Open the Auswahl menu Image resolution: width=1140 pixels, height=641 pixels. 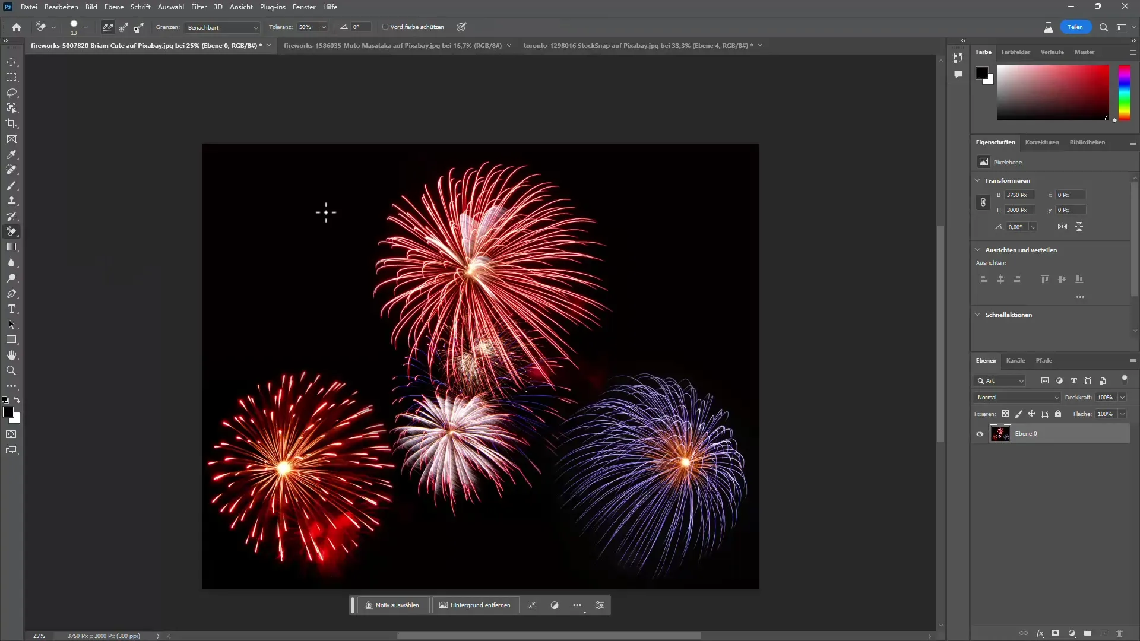[170, 7]
